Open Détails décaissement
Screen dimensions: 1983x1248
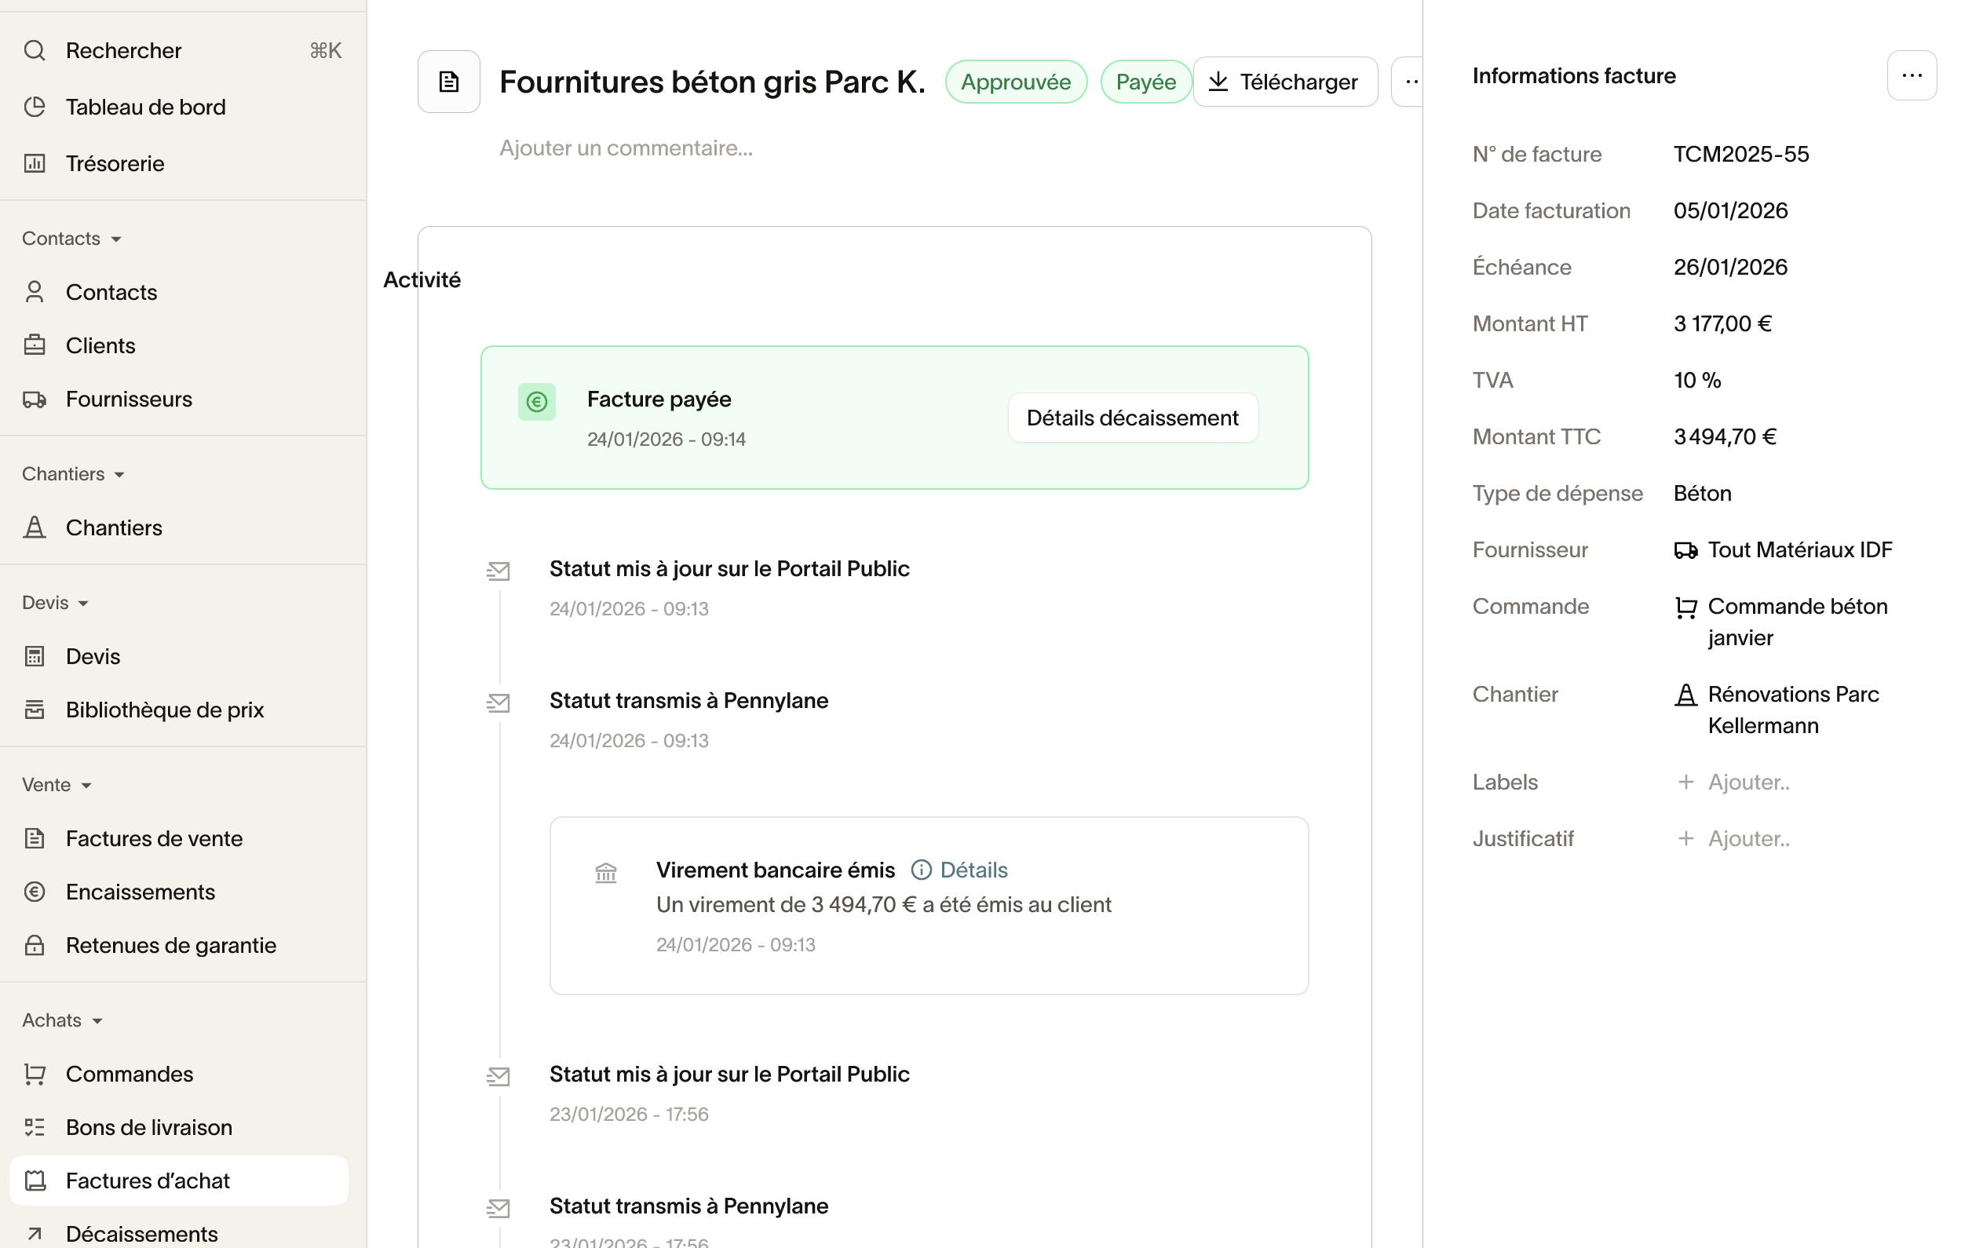(1131, 418)
